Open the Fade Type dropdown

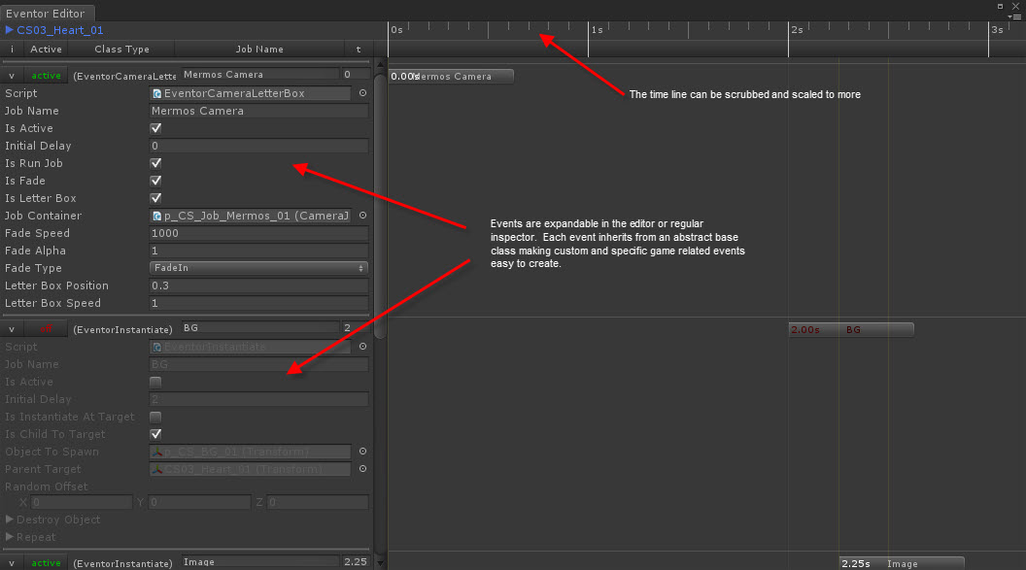tap(257, 268)
